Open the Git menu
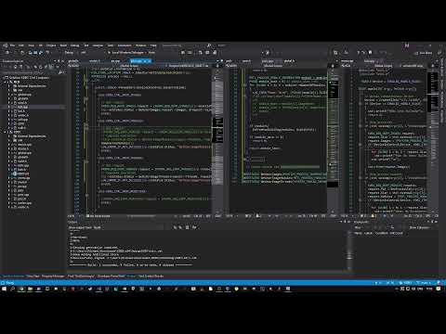This screenshot has height=334, width=446. tap(40, 45)
